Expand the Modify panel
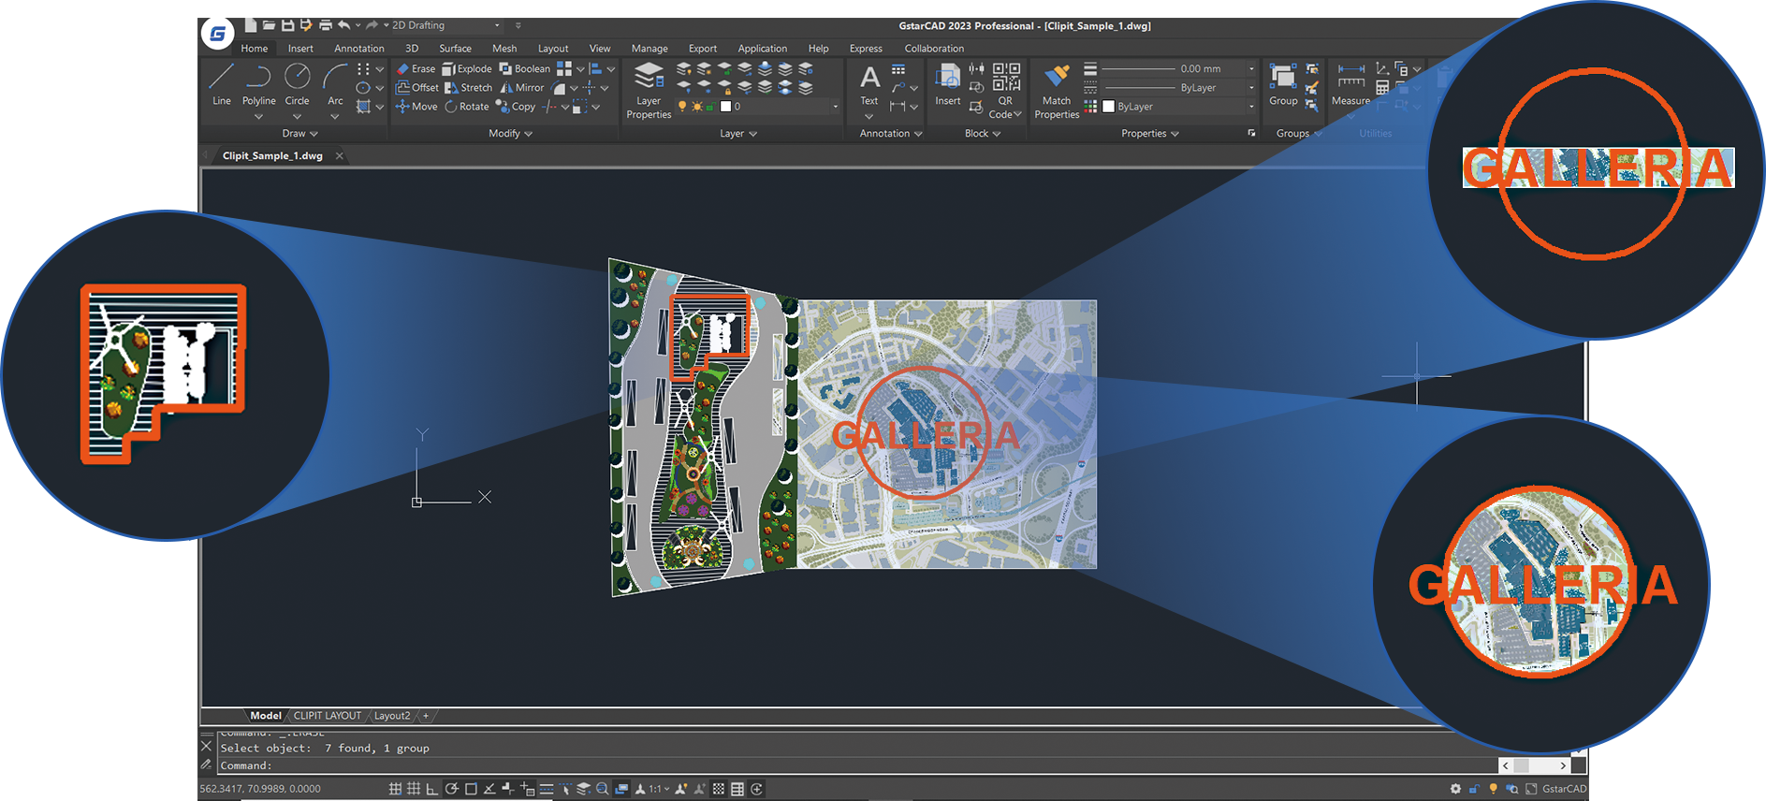 511,134
